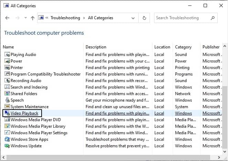228x161 pixels.
Task: Expand the address bar history dropdown
Action: click(x=133, y=18)
